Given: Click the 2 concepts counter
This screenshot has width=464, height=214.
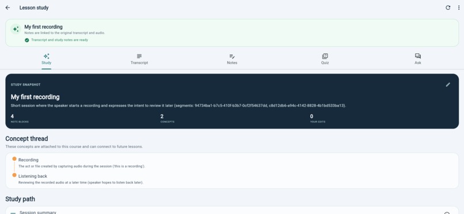Looking at the screenshot, I should pos(167,118).
